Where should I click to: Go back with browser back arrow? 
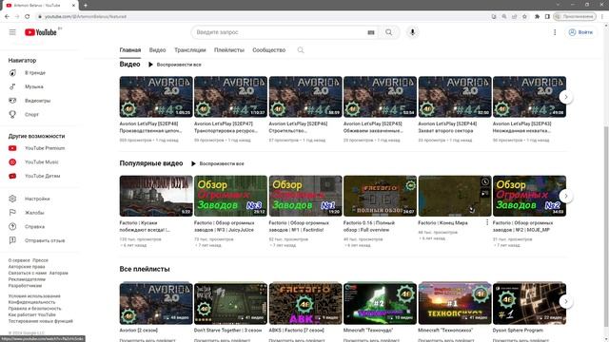tap(7, 17)
